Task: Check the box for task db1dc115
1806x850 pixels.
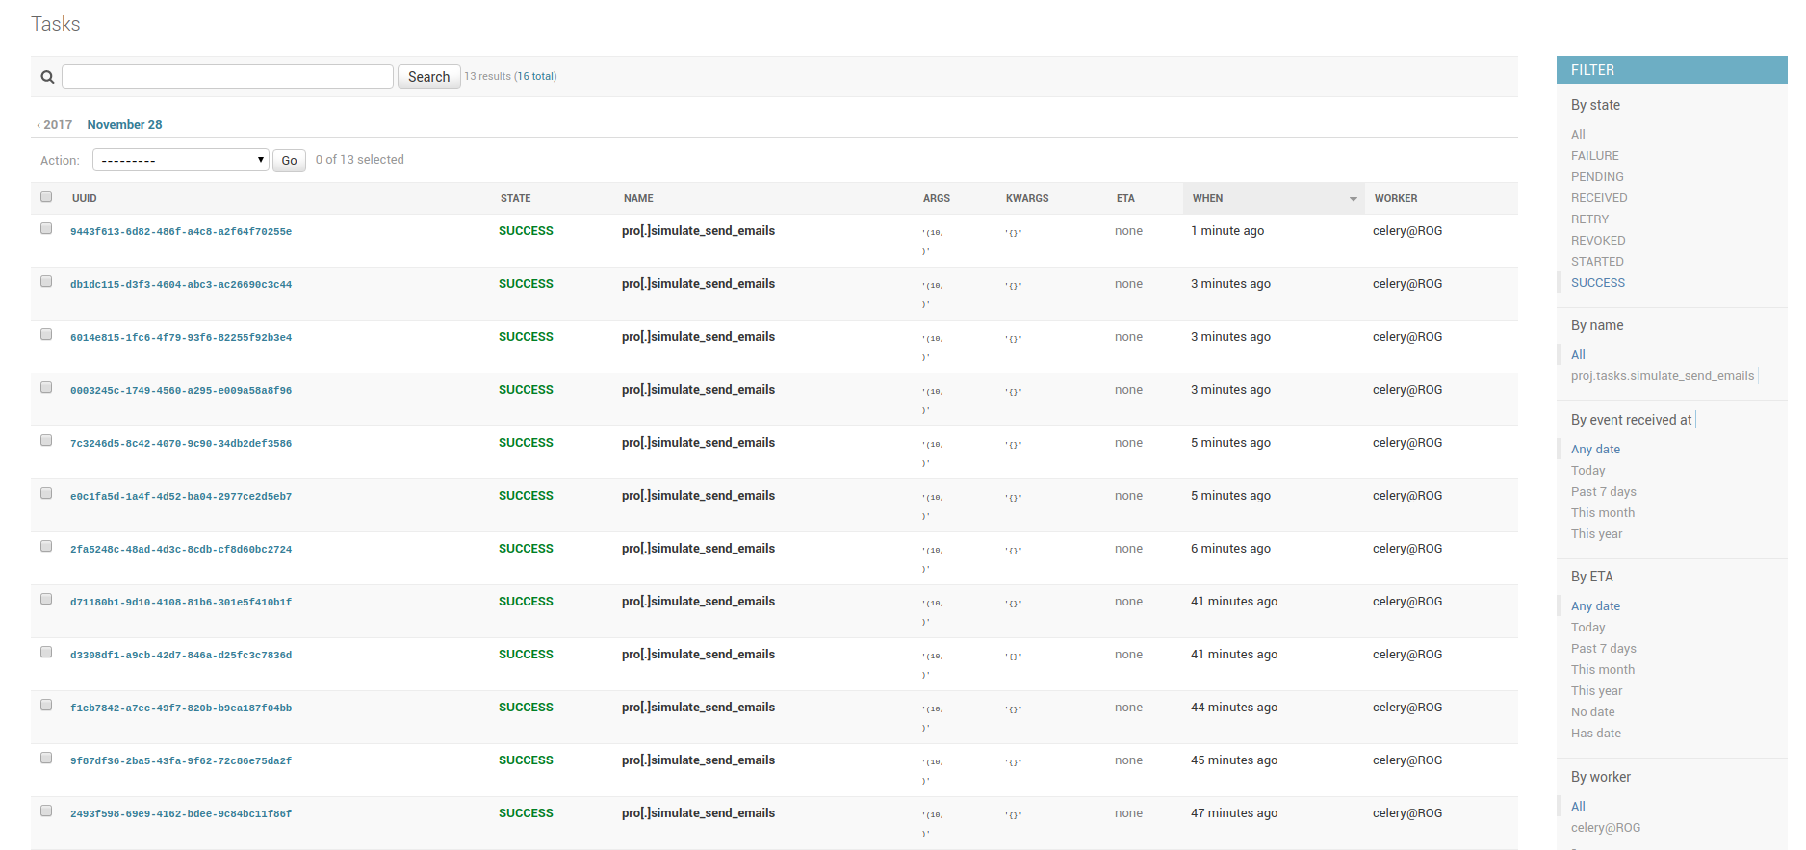Action: tap(46, 281)
